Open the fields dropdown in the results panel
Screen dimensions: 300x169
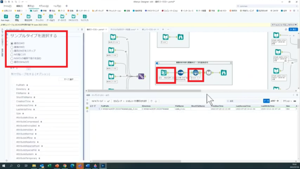pos(98,101)
